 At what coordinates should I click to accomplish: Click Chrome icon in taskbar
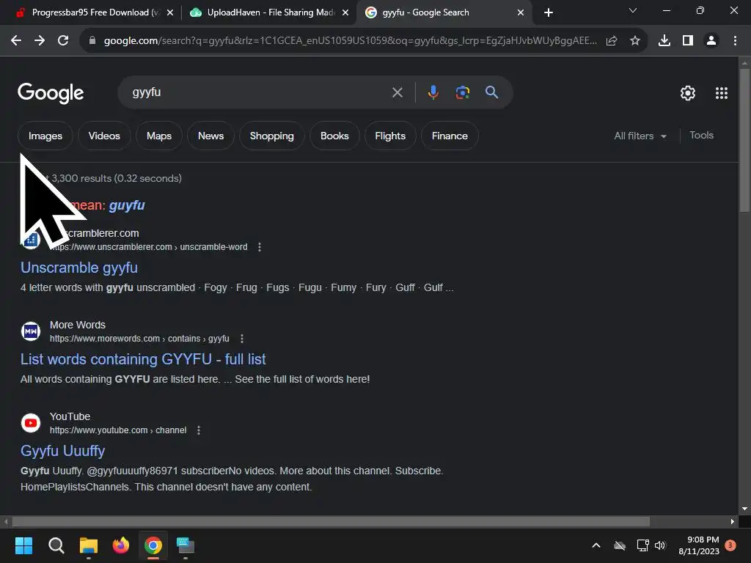point(153,545)
